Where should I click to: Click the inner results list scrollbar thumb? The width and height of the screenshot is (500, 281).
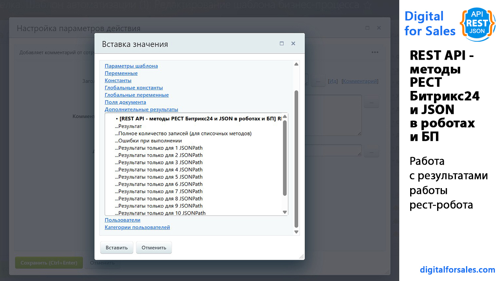click(285, 158)
